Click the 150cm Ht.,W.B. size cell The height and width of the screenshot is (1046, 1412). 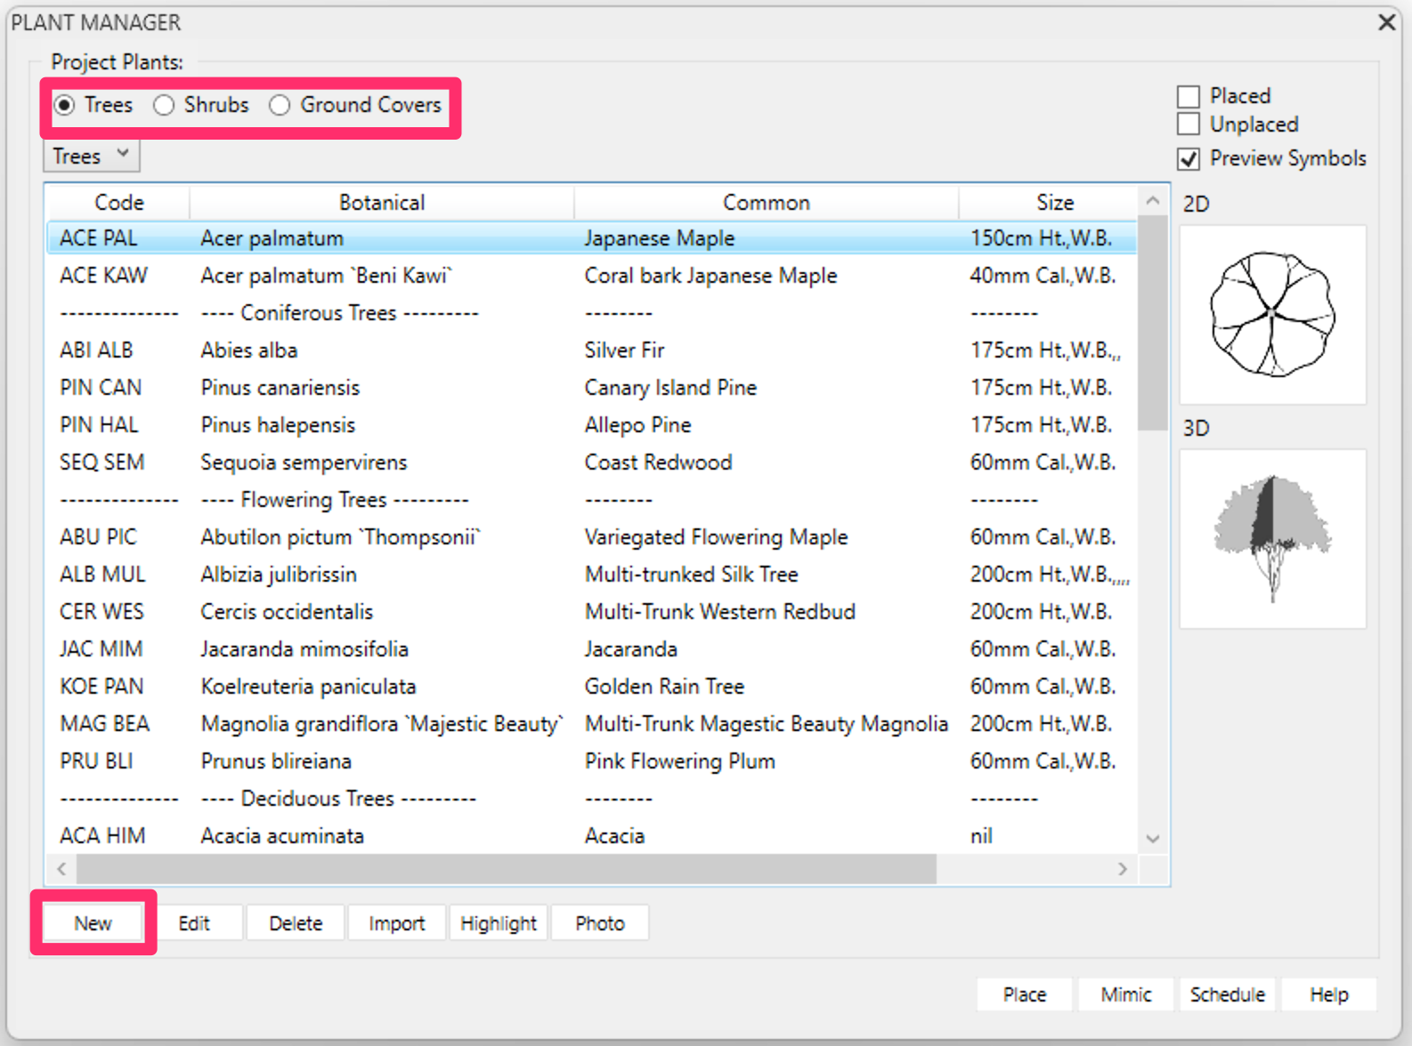pyautogui.click(x=1041, y=238)
